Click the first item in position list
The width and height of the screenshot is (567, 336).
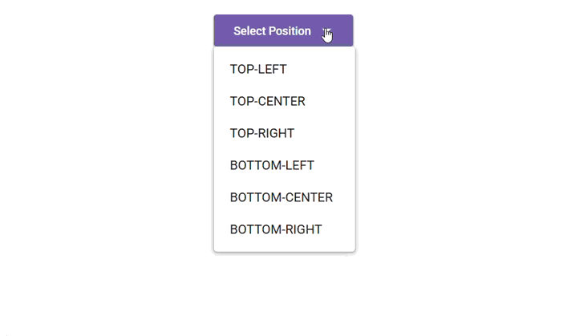(258, 70)
